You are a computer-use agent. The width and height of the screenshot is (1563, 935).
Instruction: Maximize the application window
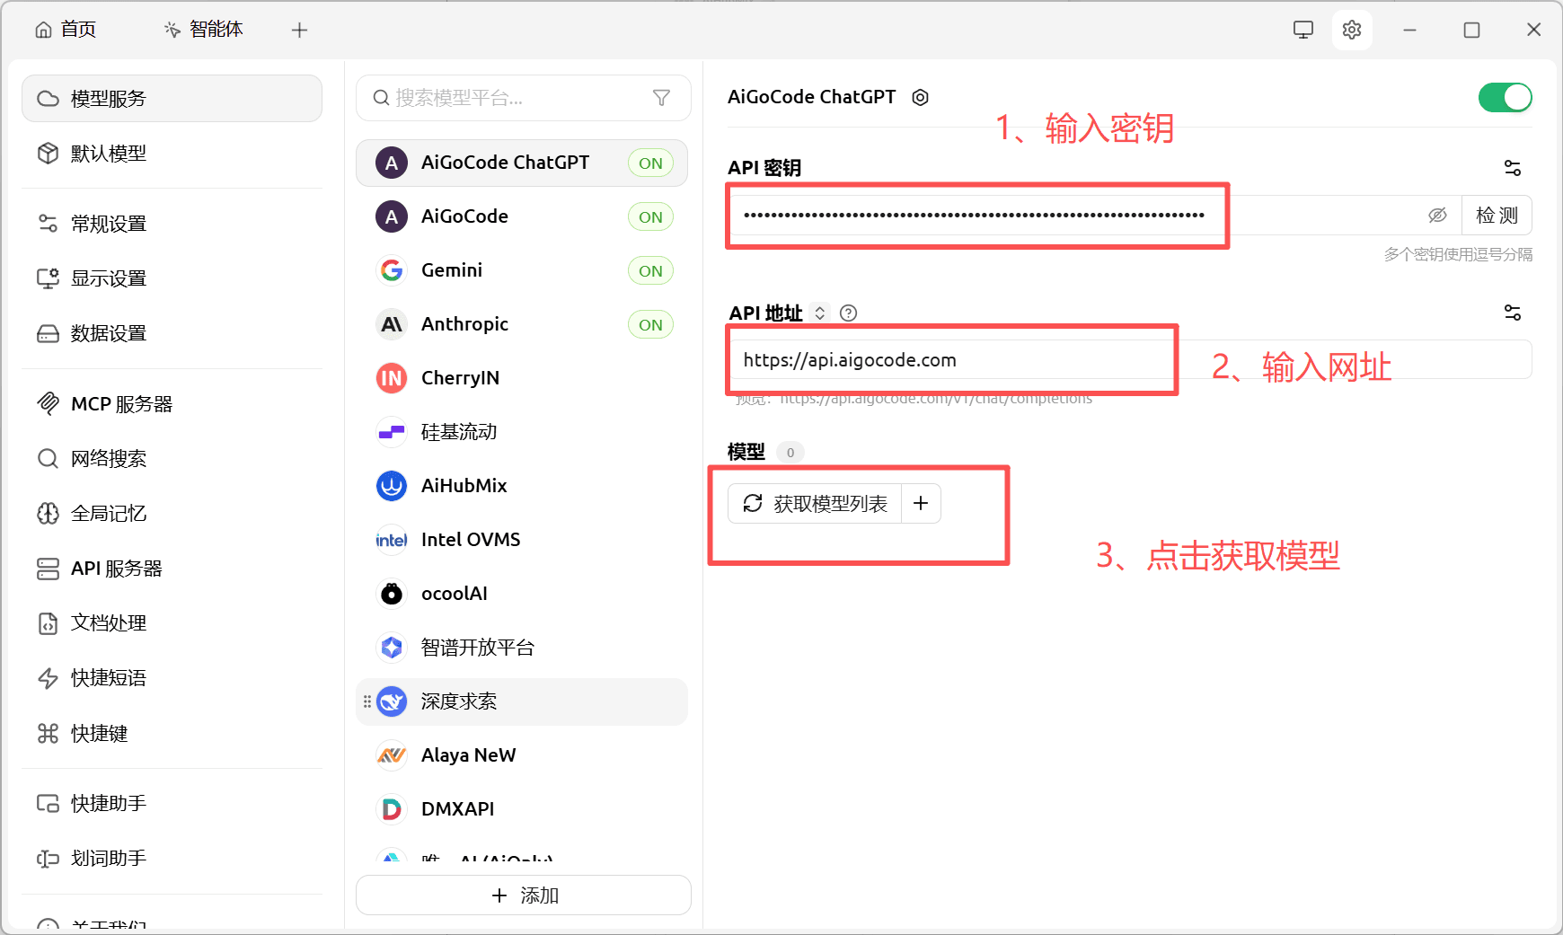click(x=1471, y=30)
